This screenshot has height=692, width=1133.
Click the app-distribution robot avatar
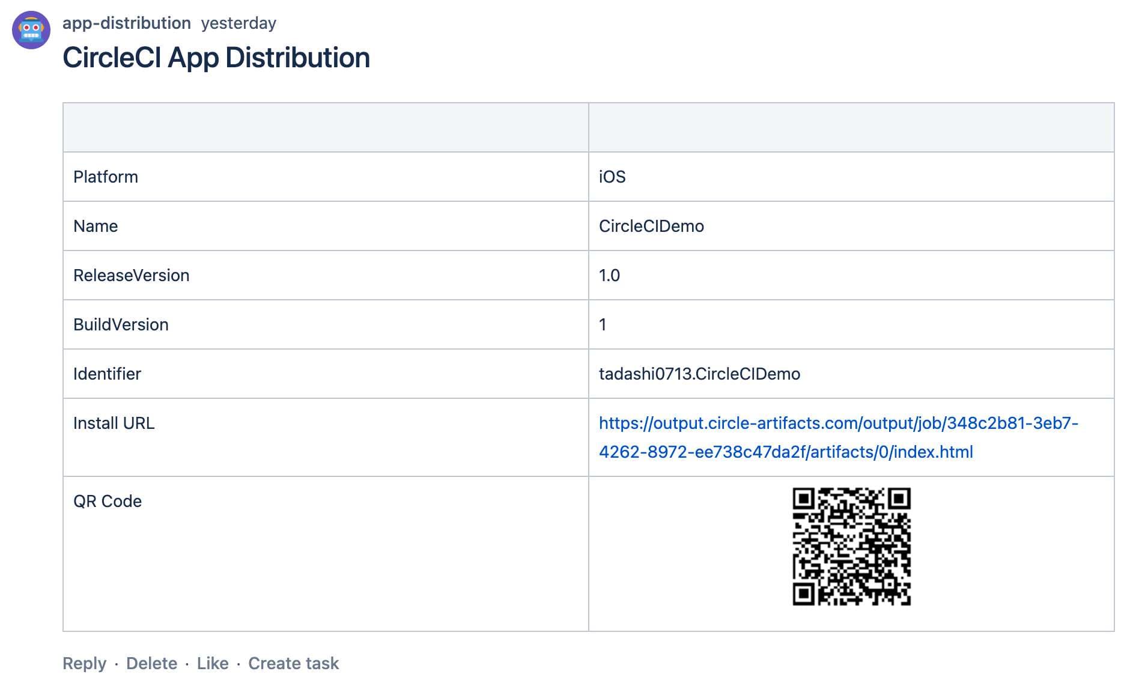(x=31, y=30)
